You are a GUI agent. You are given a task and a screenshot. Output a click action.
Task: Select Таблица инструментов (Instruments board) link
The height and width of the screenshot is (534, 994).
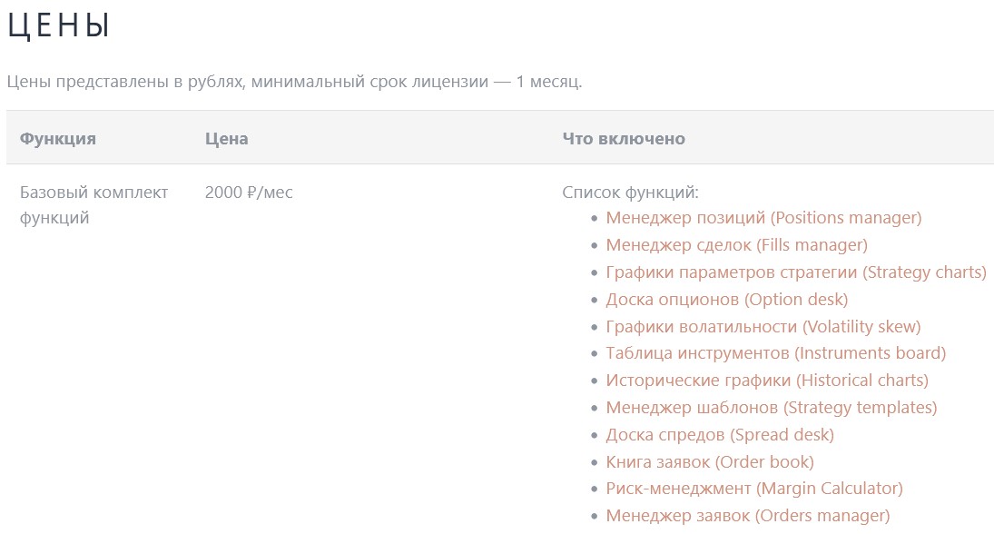pos(775,353)
